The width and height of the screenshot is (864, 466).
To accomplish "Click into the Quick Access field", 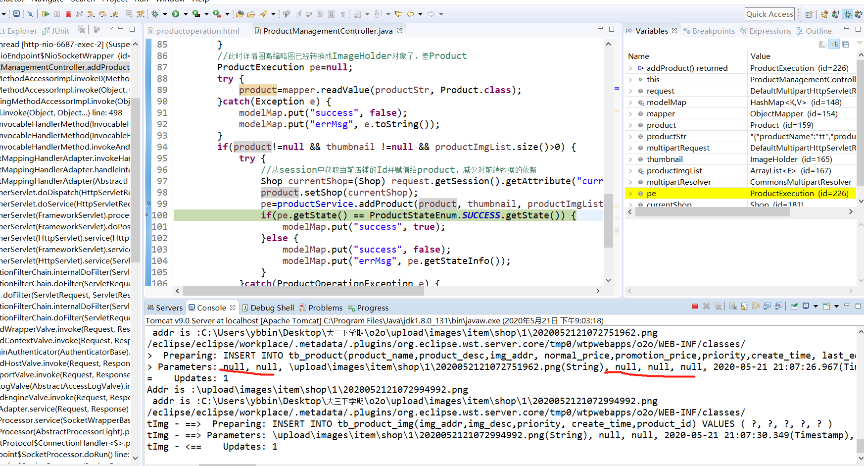I will 769,14.
